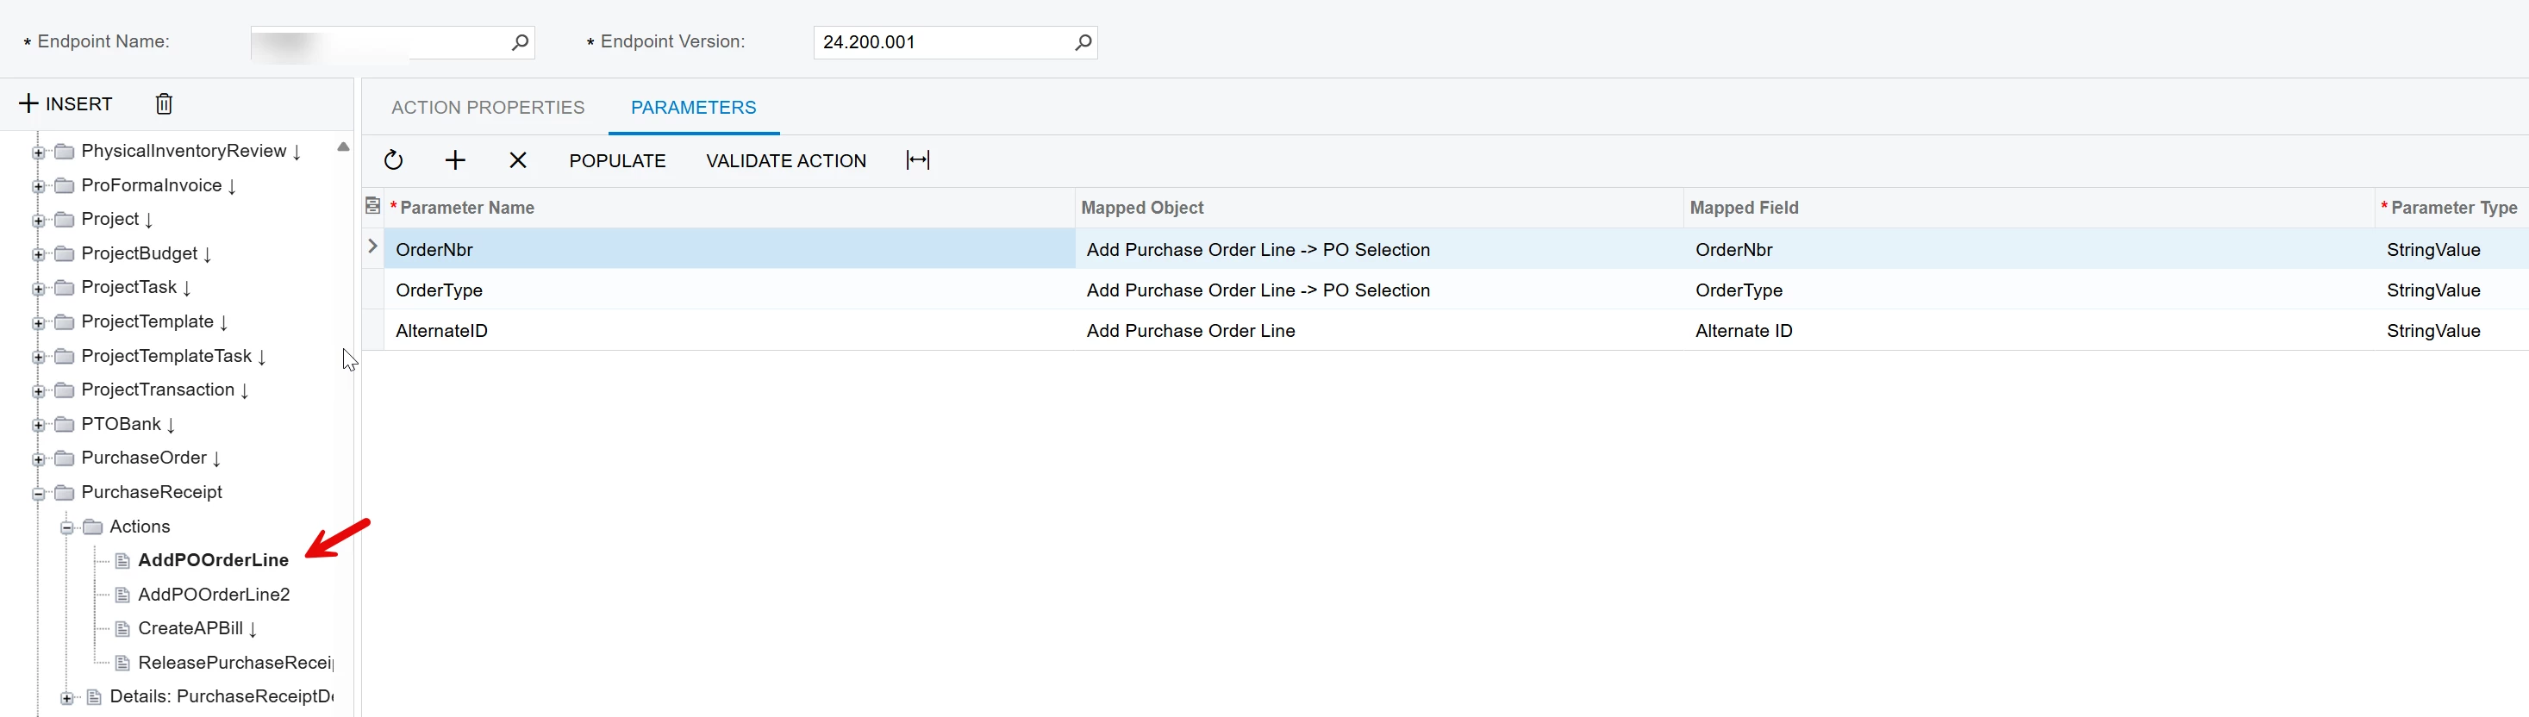Expand the ProjectBudget node
The width and height of the screenshot is (2529, 717).
(38, 254)
